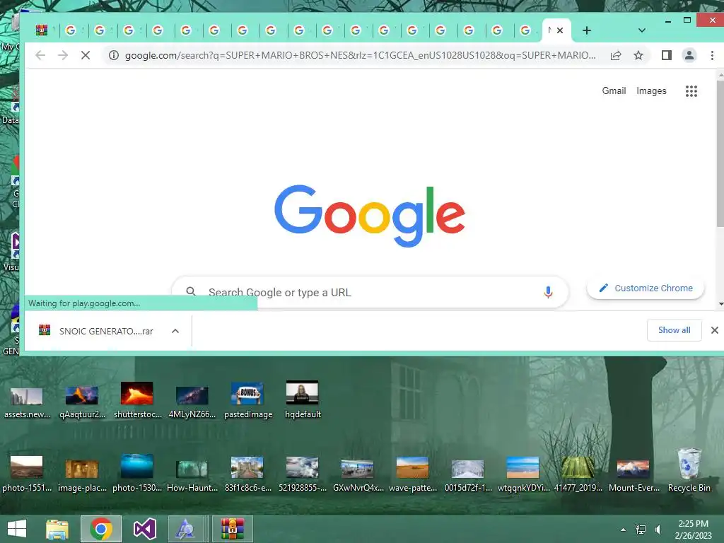Select the hqdefault desktop image

click(x=303, y=400)
